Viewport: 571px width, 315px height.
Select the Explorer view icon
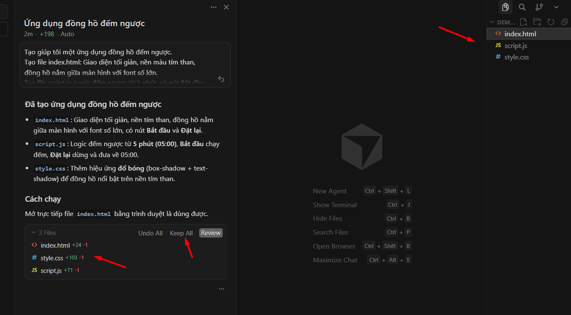click(505, 7)
